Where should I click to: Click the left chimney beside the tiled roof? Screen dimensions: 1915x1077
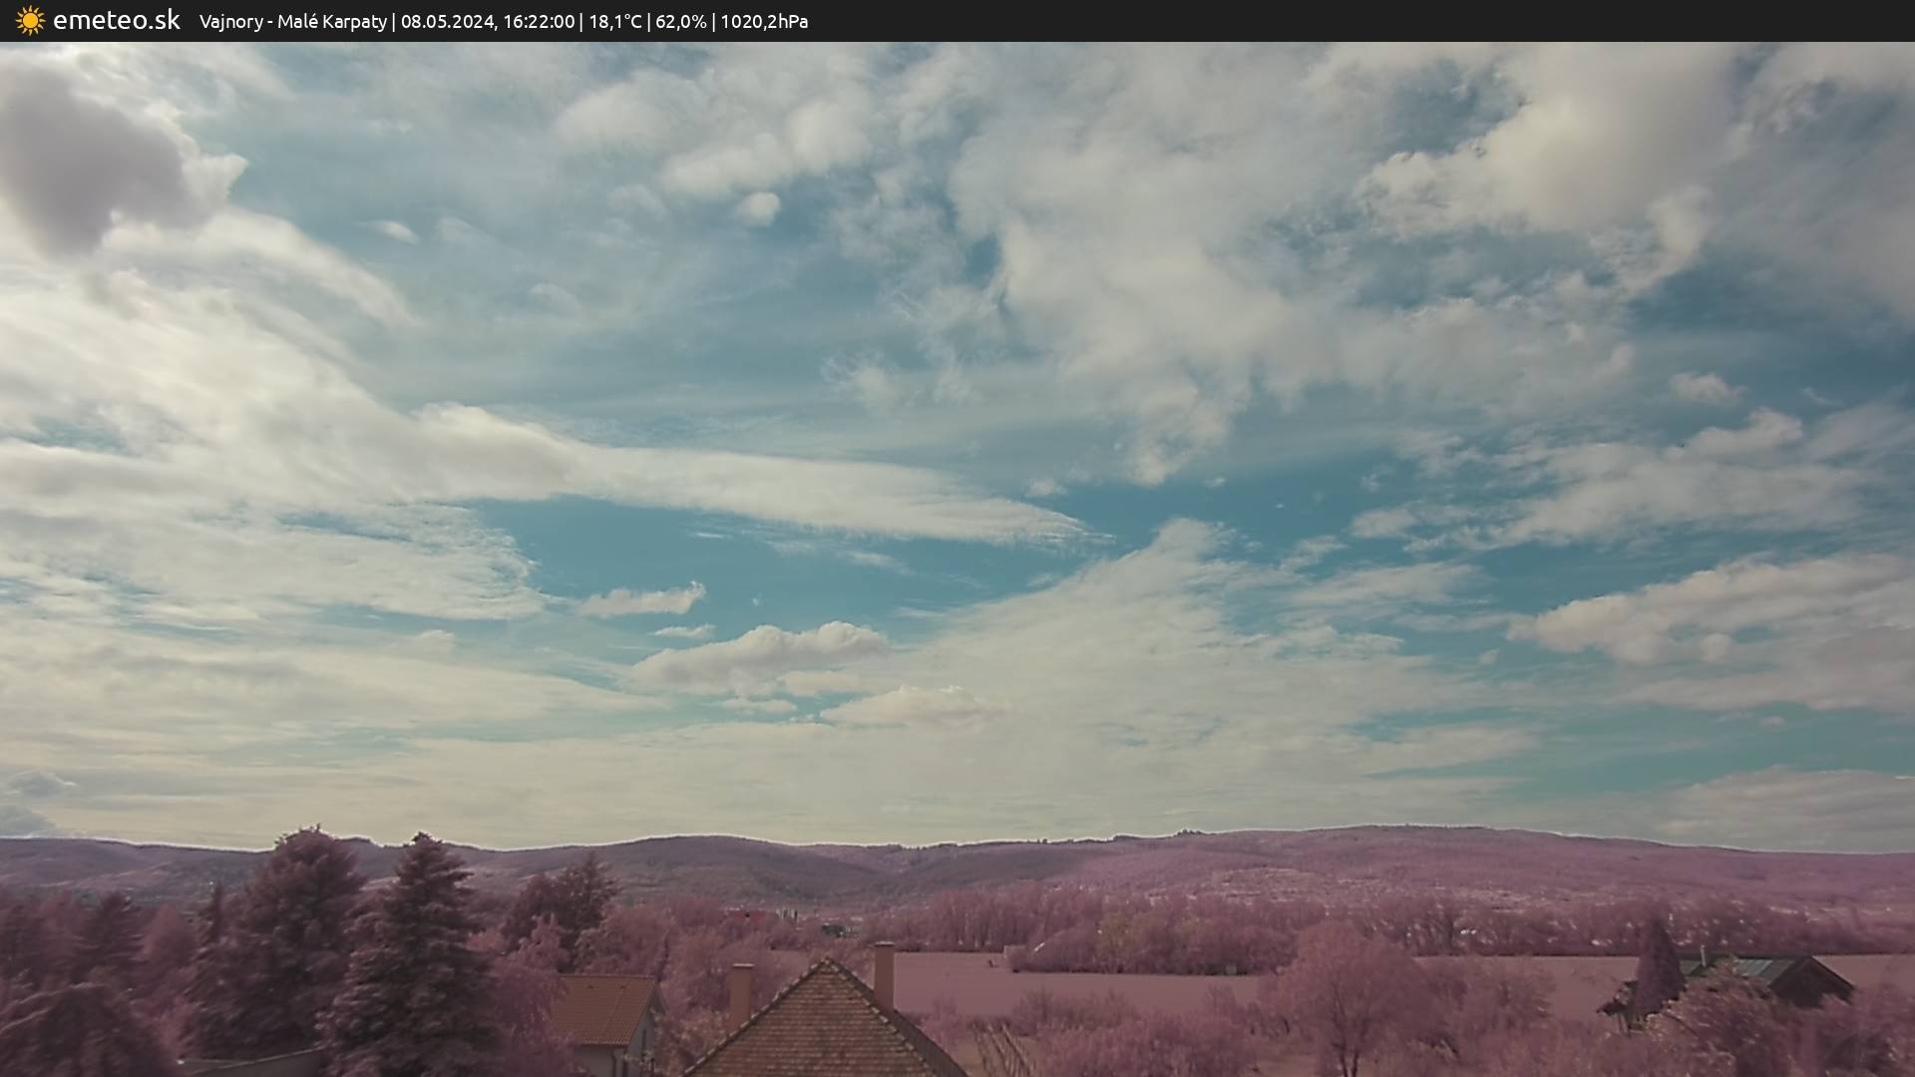pyautogui.click(x=740, y=992)
